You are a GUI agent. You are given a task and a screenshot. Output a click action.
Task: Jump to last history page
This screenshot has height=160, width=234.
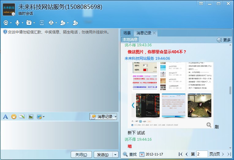tap(229, 154)
